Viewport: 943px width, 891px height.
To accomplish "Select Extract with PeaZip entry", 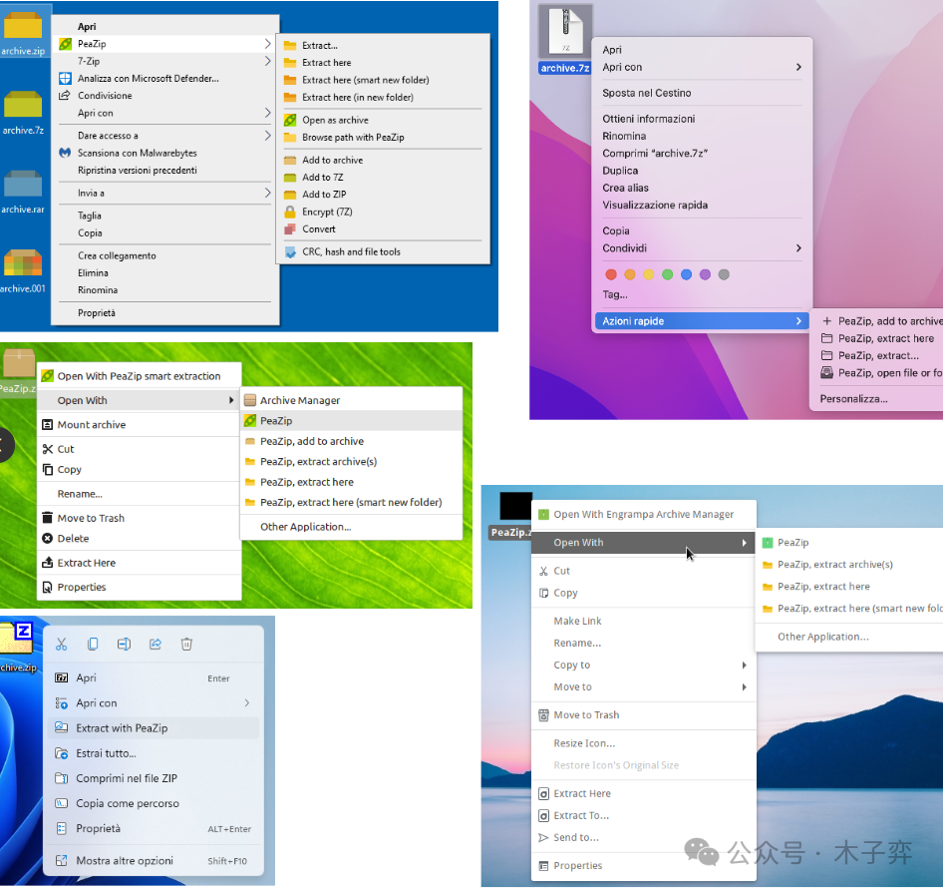I will [122, 728].
